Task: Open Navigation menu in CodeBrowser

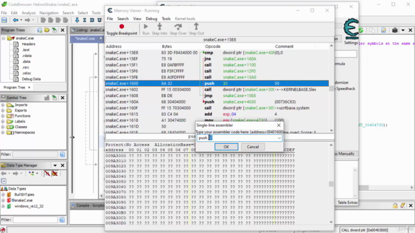Action: (49, 13)
